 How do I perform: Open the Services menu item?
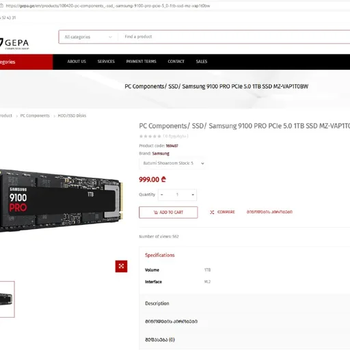[106, 62]
